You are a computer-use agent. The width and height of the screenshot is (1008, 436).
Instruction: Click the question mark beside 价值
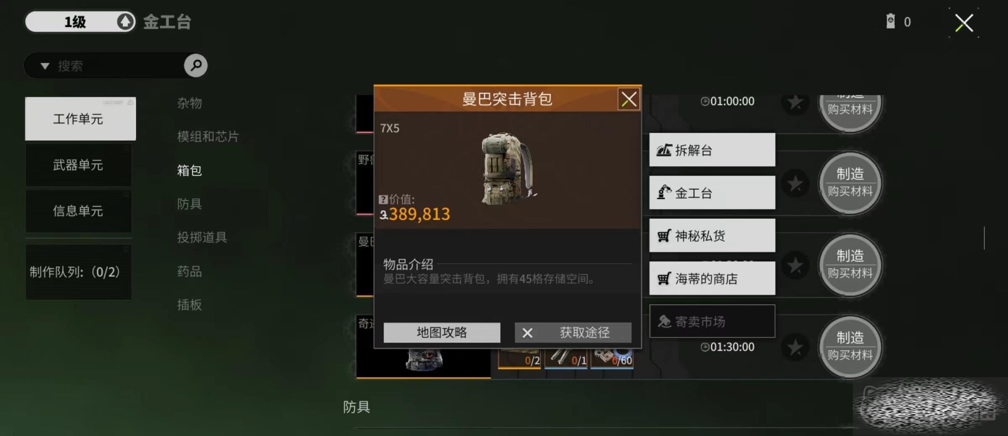pyautogui.click(x=383, y=199)
